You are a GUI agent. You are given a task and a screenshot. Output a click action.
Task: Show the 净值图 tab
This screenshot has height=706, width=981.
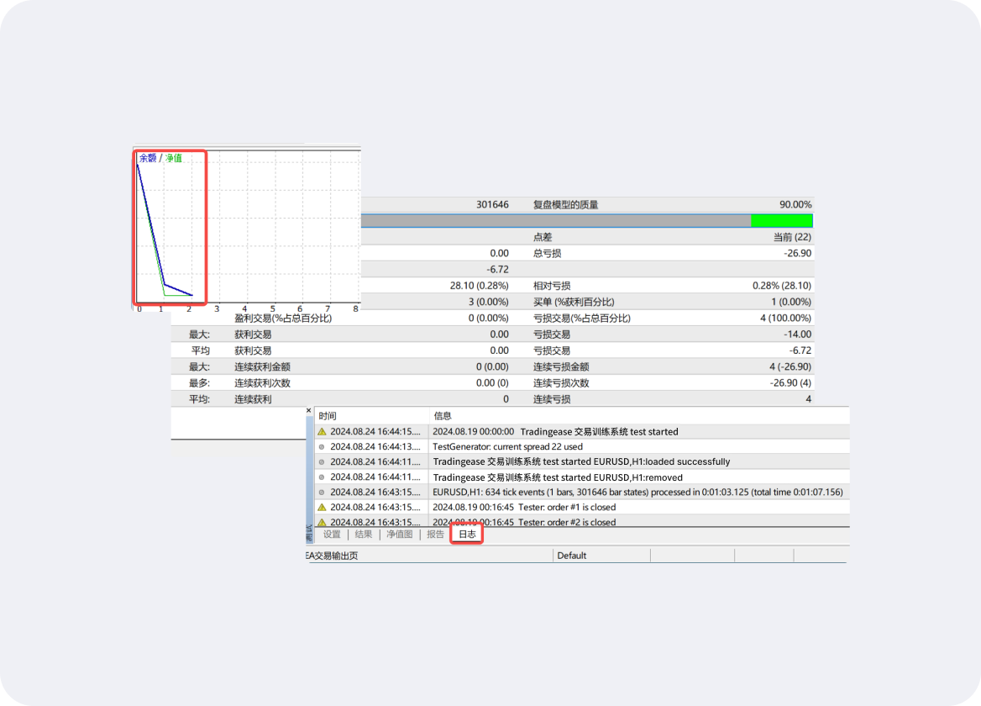coord(399,535)
